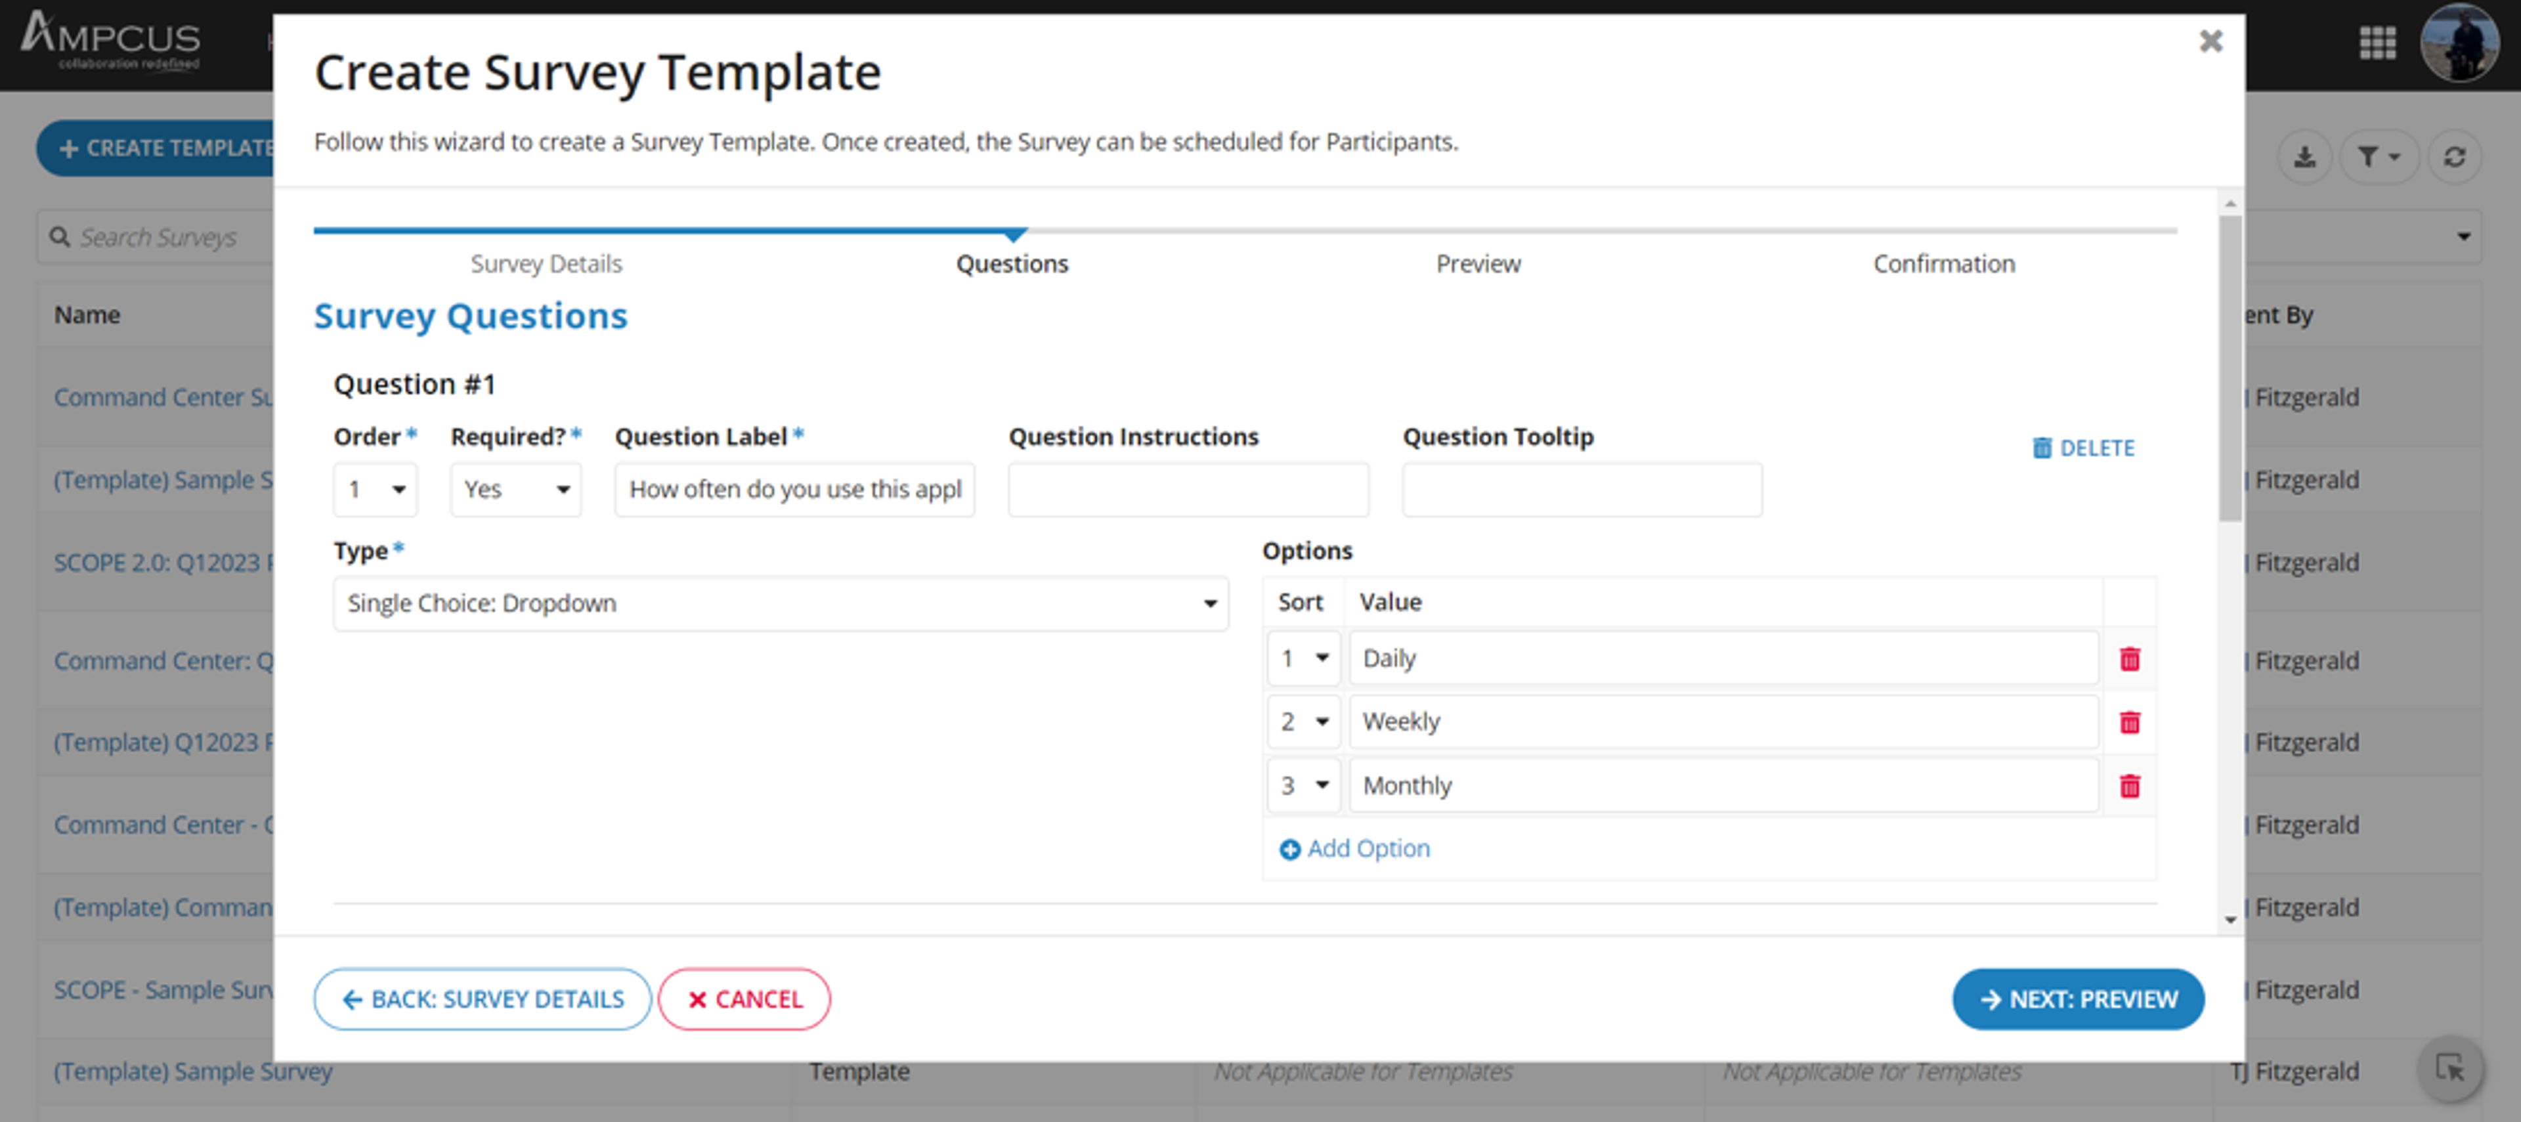The height and width of the screenshot is (1122, 2521).
Task: Go to the Confirmation wizard step
Action: pos(1943,263)
